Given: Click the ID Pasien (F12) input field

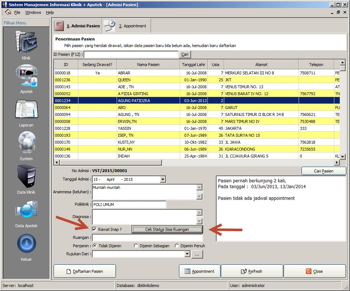Looking at the screenshot, I should click(131, 54).
